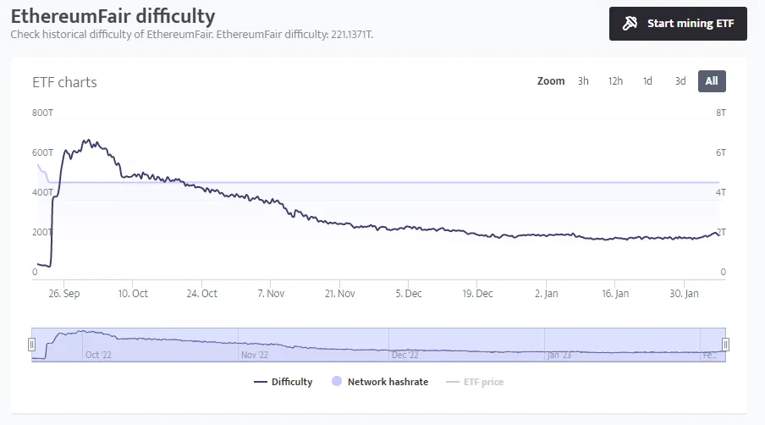
Task: Toggle the Network hashrate legend item
Action: pos(380,382)
